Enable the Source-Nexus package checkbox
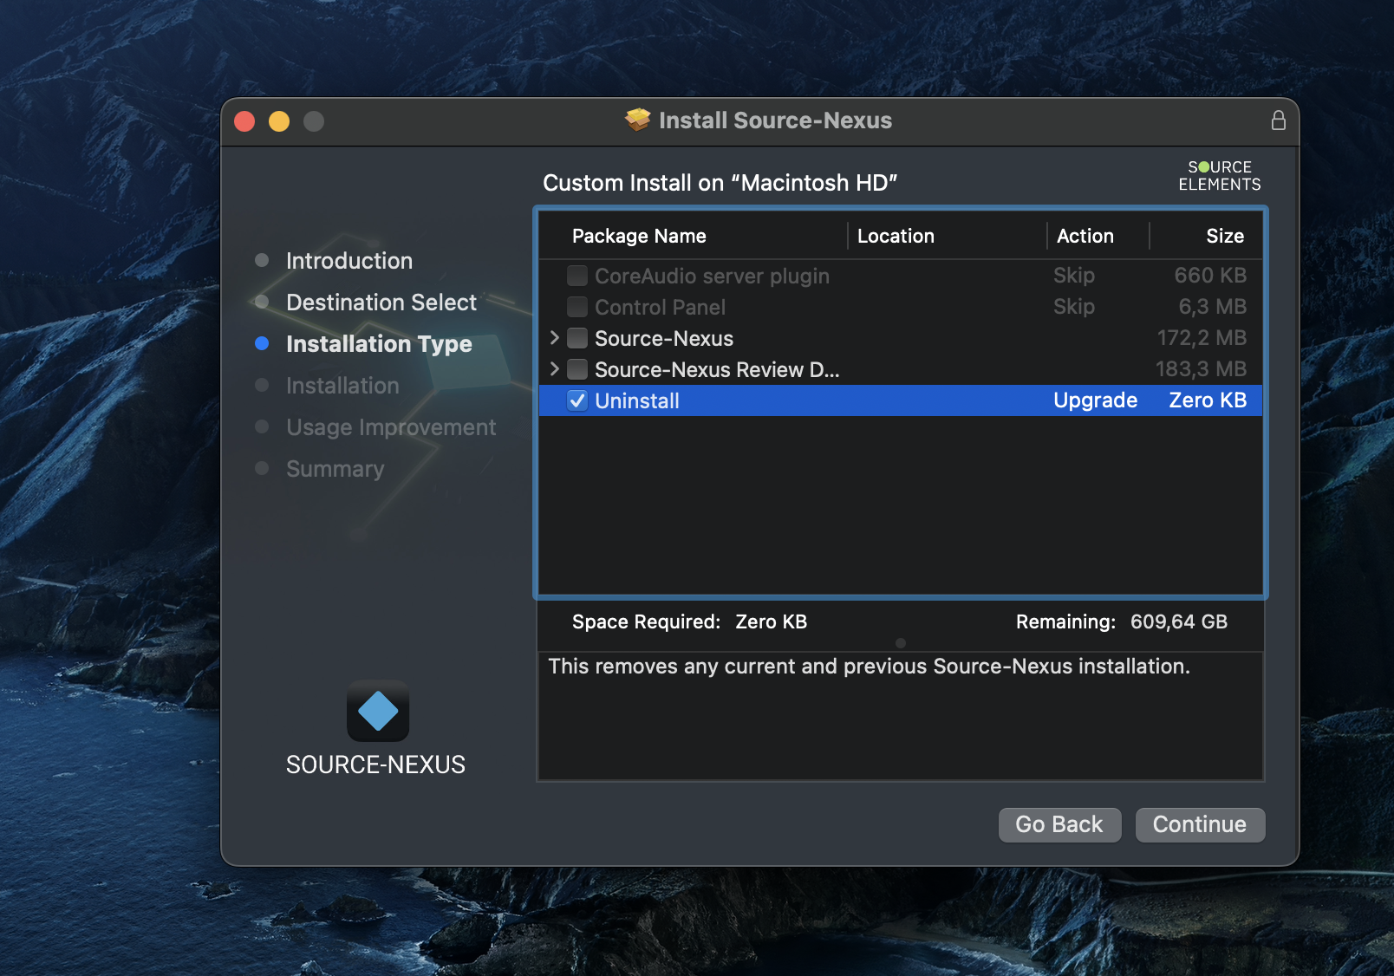This screenshot has width=1394, height=976. click(577, 338)
